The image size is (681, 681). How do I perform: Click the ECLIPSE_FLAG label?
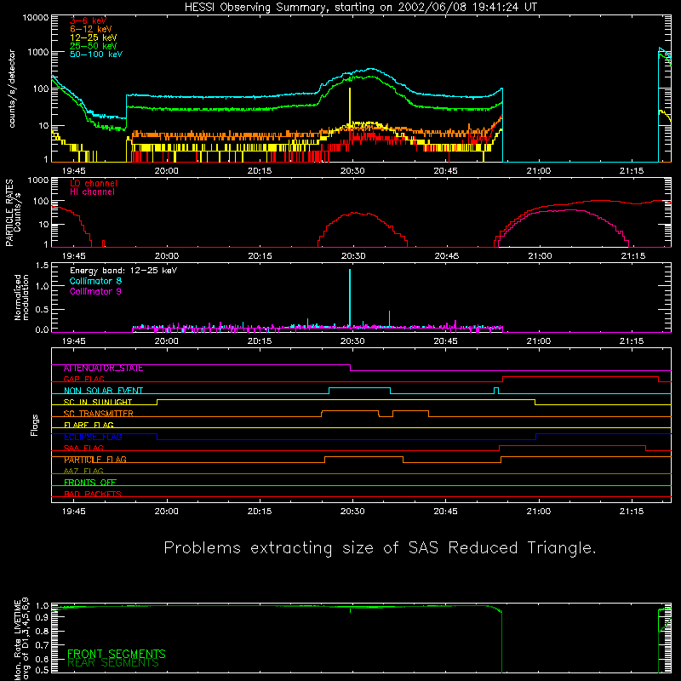pyautogui.click(x=93, y=437)
